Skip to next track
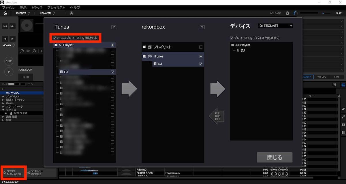This screenshot has width=346, height=184. click(12, 26)
